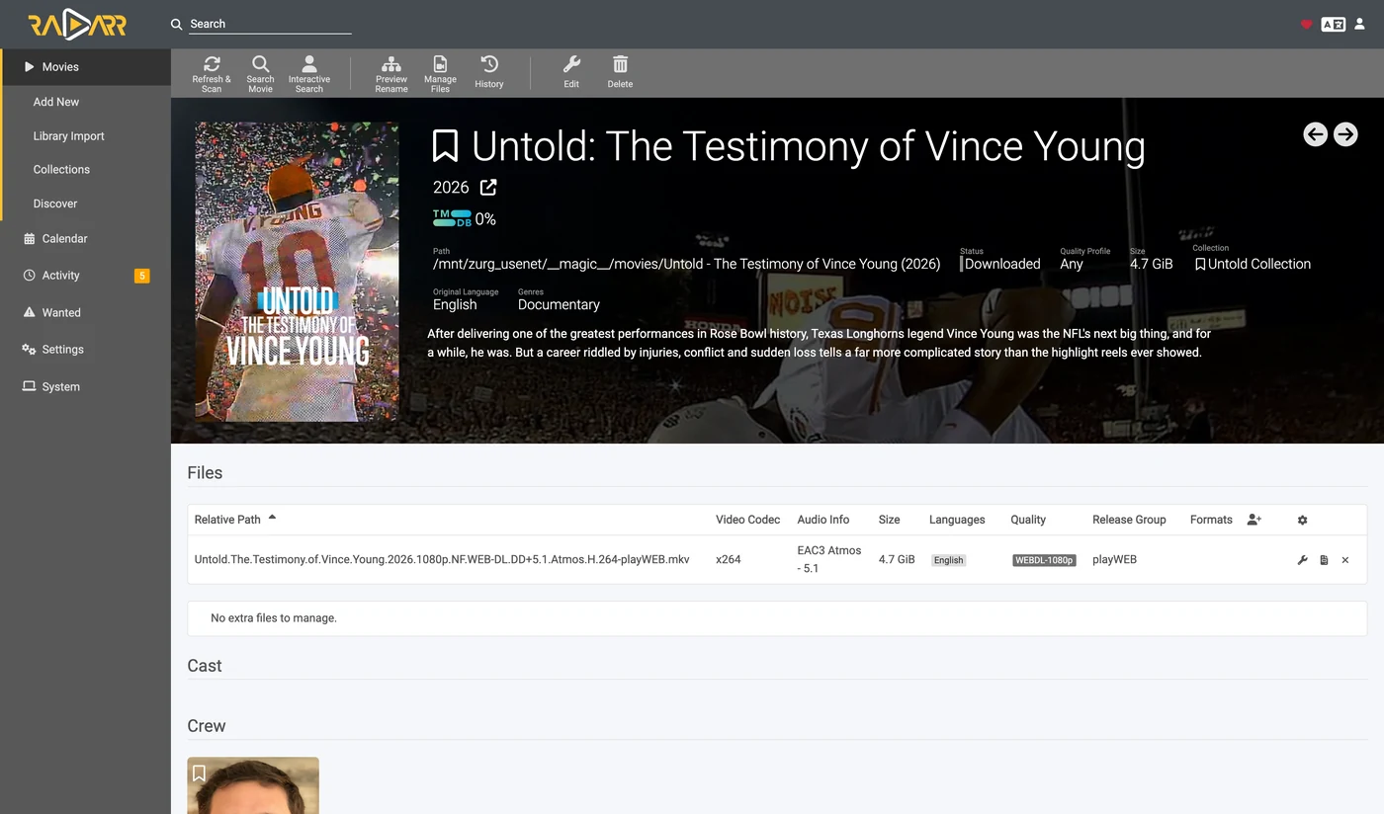1384x814 pixels.
Task: Click the Search input field
Action: point(270,24)
